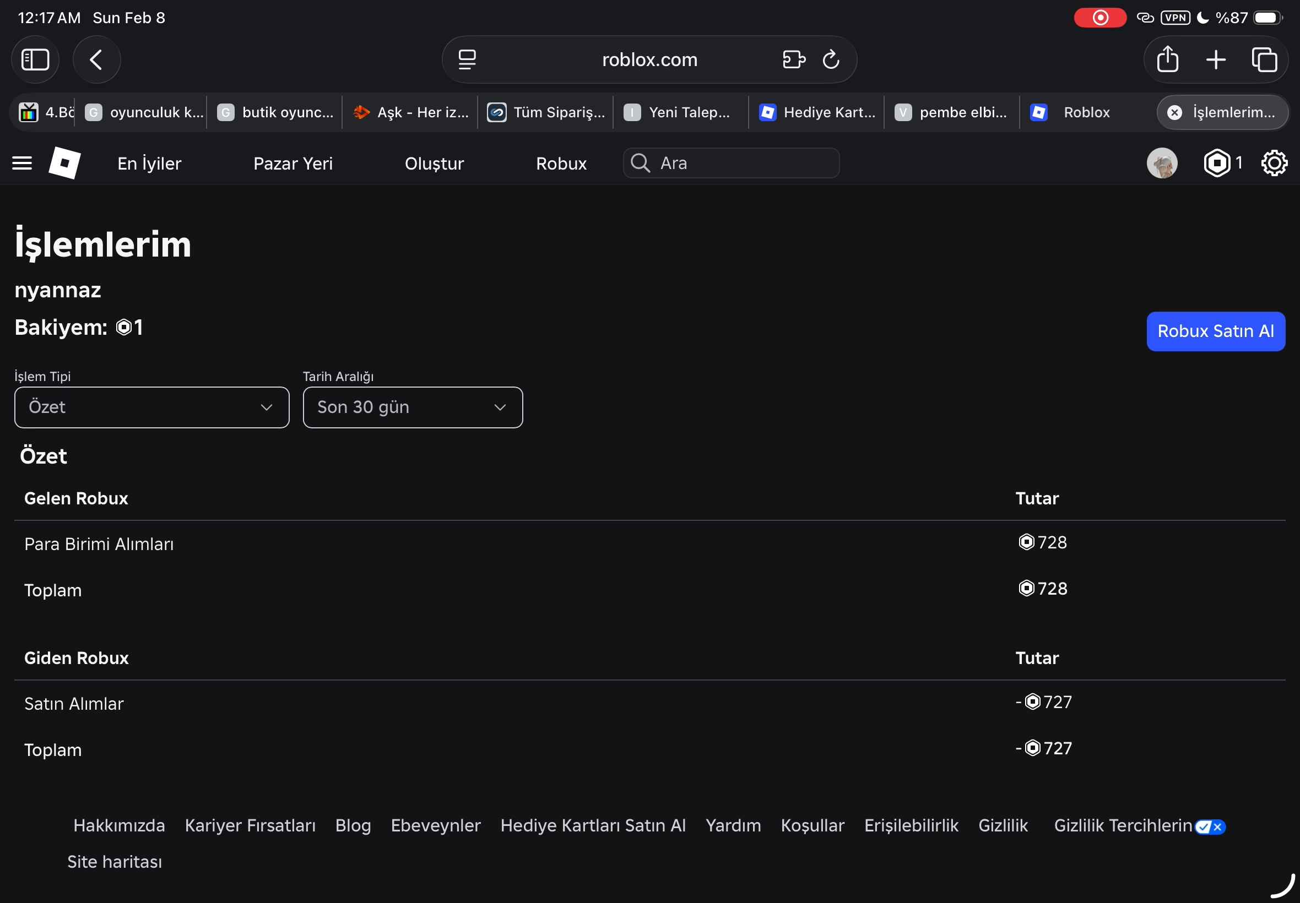Open the extensions icon in address bar

(793, 59)
